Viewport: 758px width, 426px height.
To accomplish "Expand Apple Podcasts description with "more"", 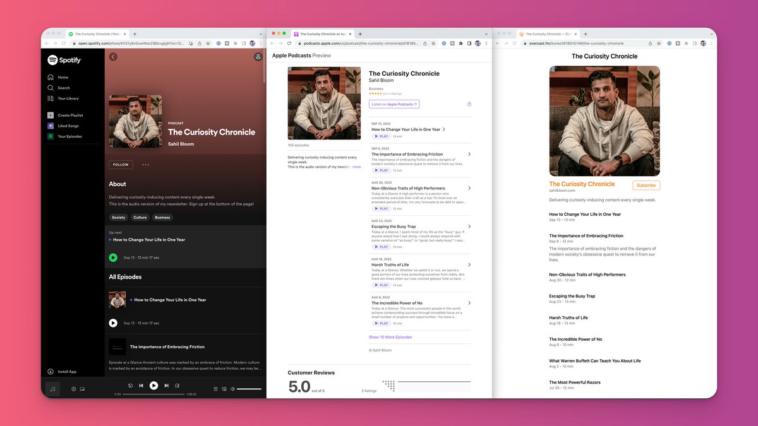I will pos(356,167).
